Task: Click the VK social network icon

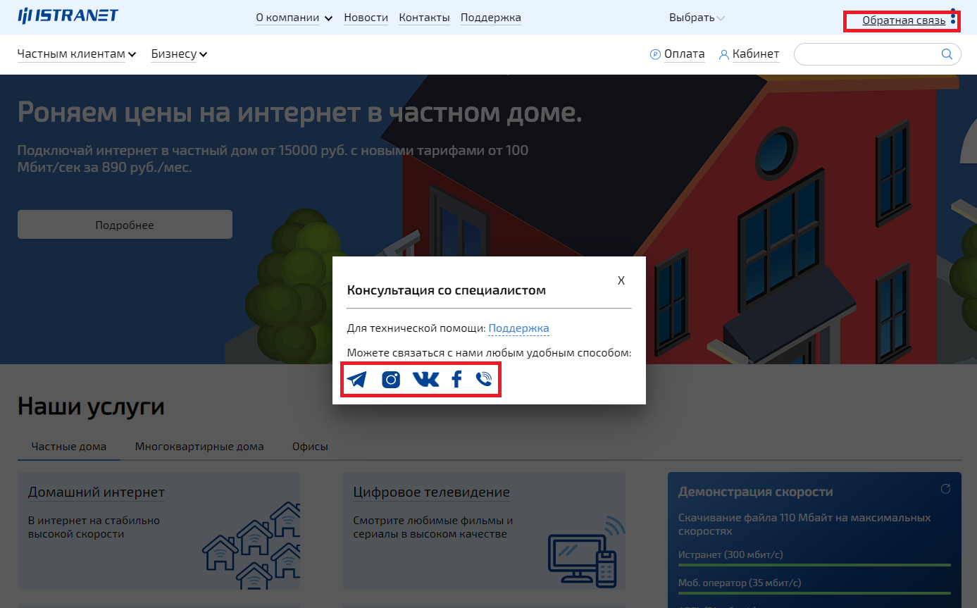Action: (x=425, y=380)
